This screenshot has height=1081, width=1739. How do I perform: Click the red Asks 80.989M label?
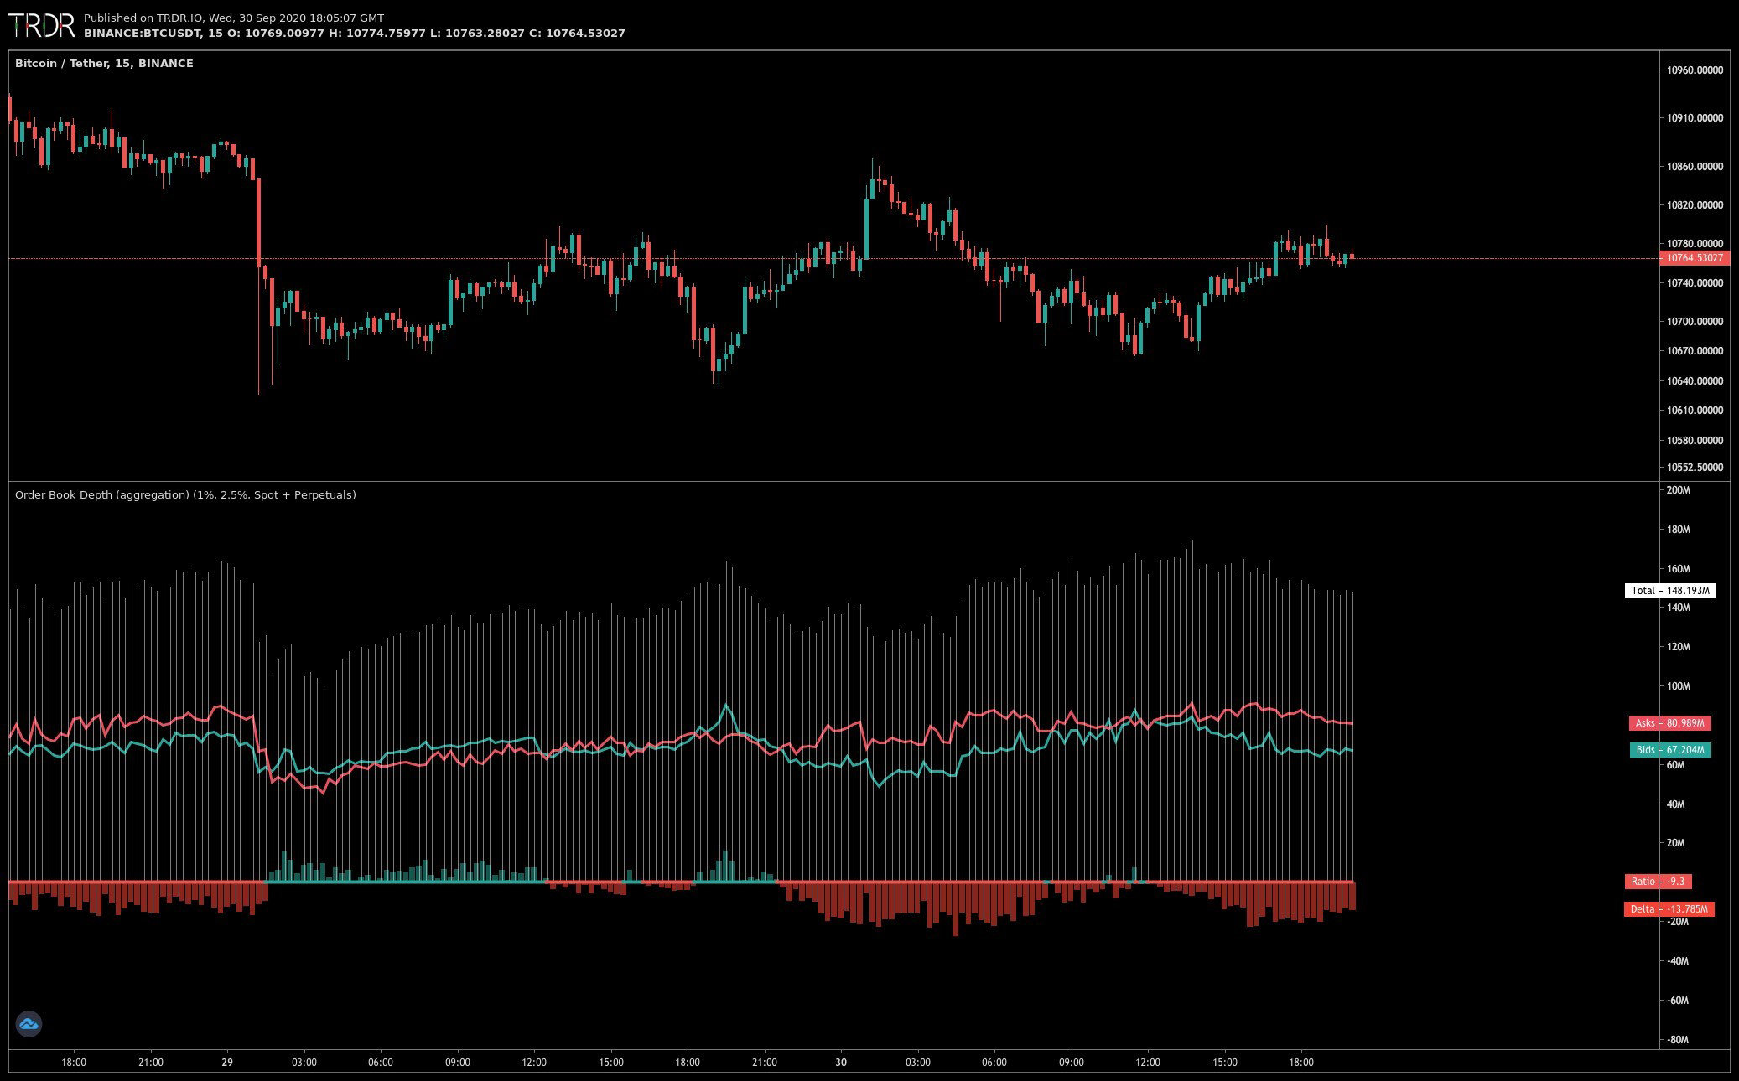[1669, 723]
